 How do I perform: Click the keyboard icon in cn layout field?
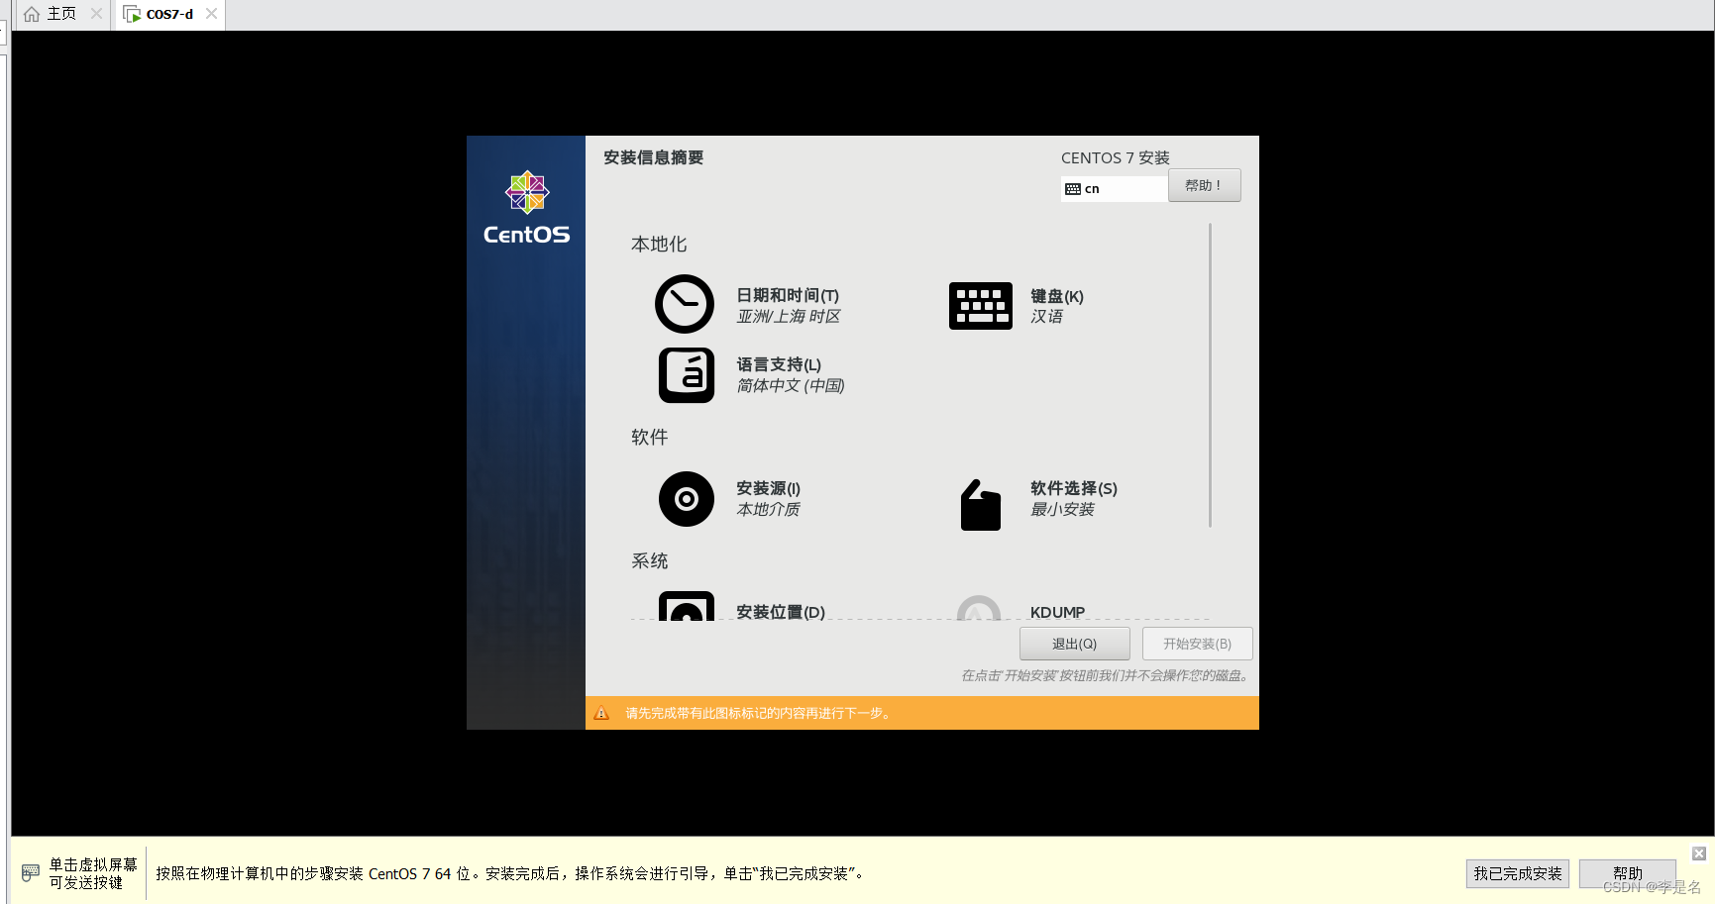tap(1073, 189)
